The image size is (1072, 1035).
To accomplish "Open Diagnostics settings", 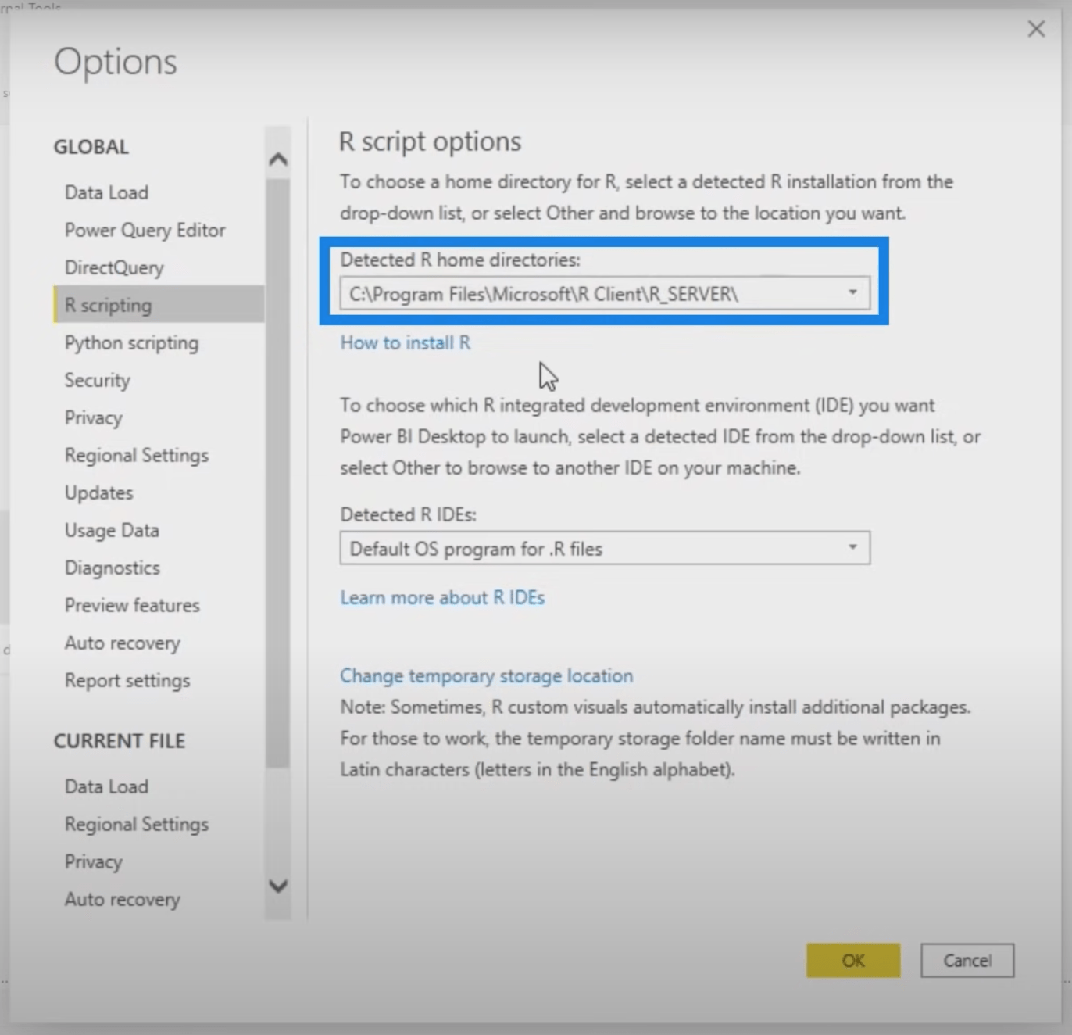I will tap(112, 568).
